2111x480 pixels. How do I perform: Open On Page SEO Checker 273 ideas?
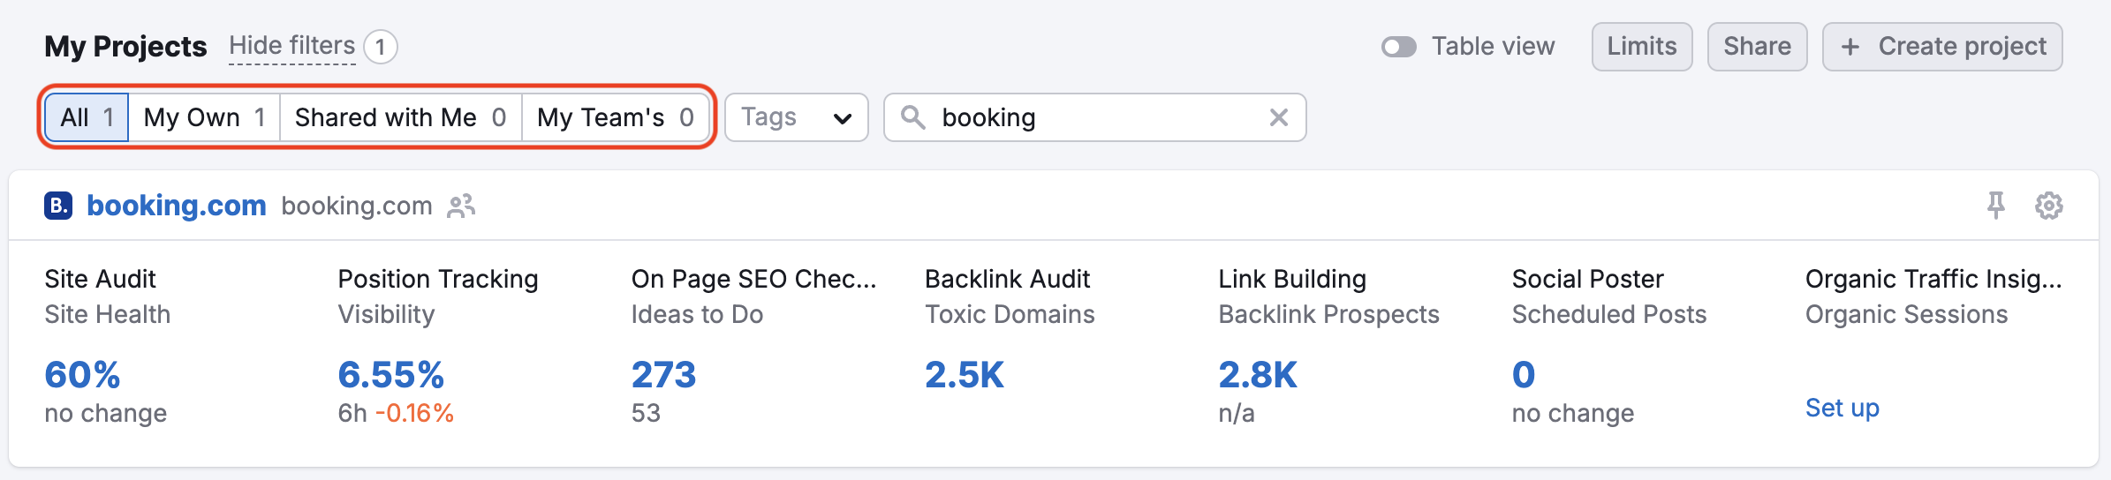[664, 375]
